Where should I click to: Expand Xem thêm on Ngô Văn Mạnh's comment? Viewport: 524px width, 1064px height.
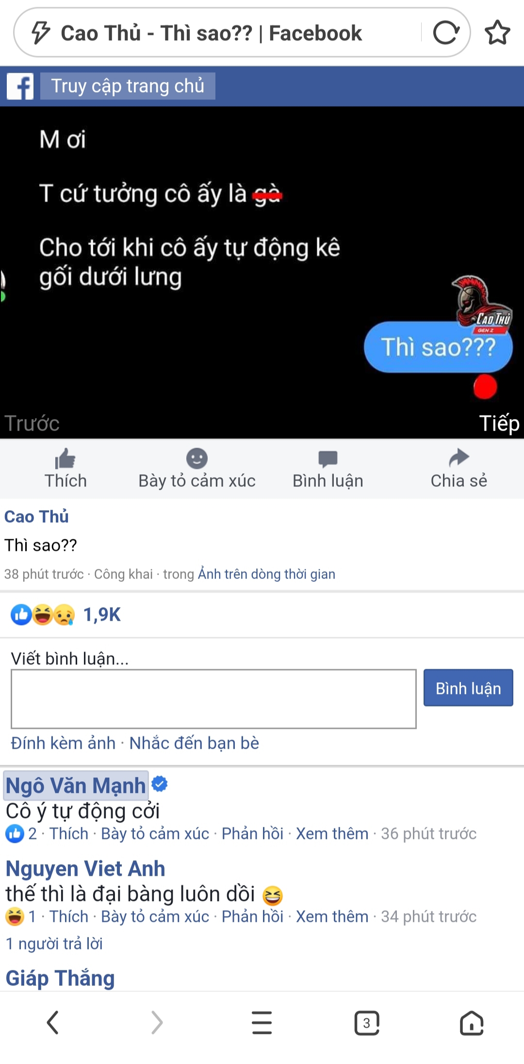pos(332,834)
